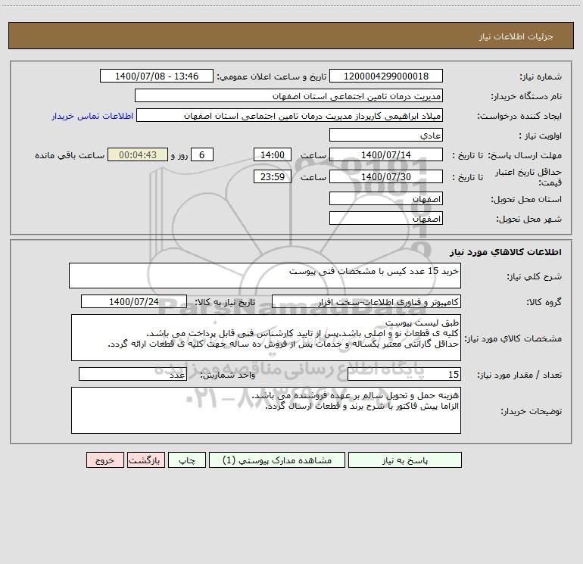Open اطلاعات تماس خریدار link
Image resolution: width=583 pixels, height=564 pixels.
pyautogui.click(x=92, y=116)
